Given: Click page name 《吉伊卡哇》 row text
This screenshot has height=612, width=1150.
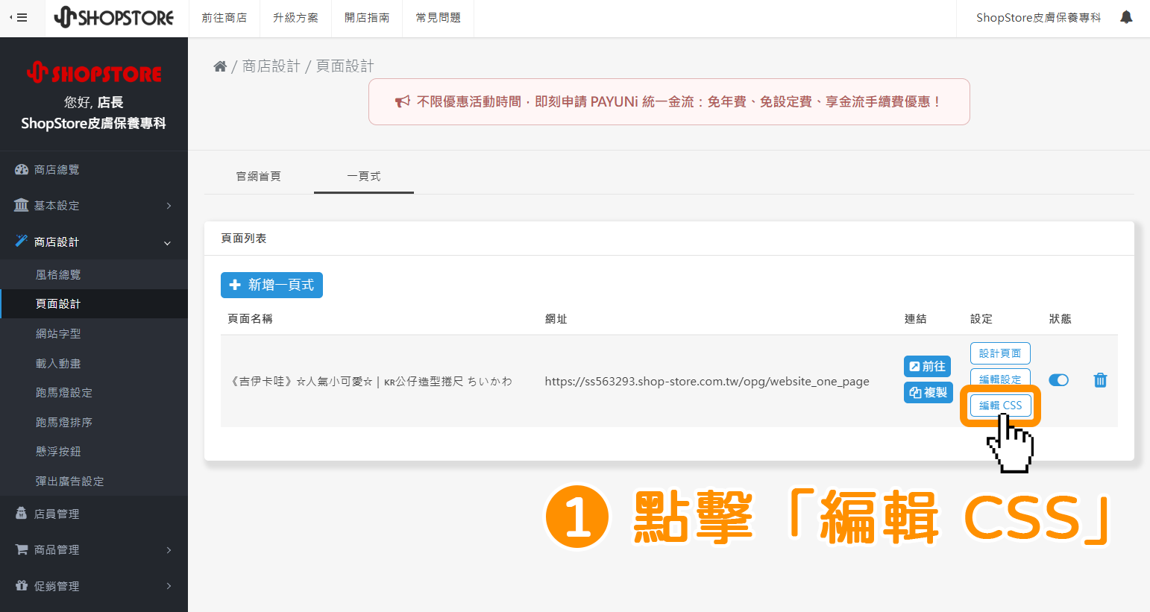Looking at the screenshot, I should click(370, 381).
